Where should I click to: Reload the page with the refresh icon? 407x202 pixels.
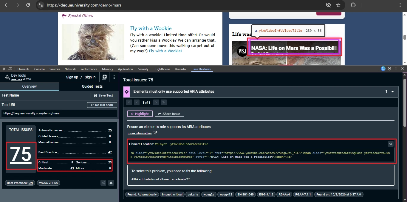[28, 5]
